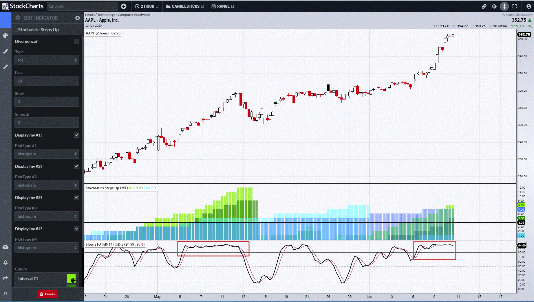This screenshot has width=534, height=302.
Task: Click the share arrow icon in sidebar
Action: 6,278
